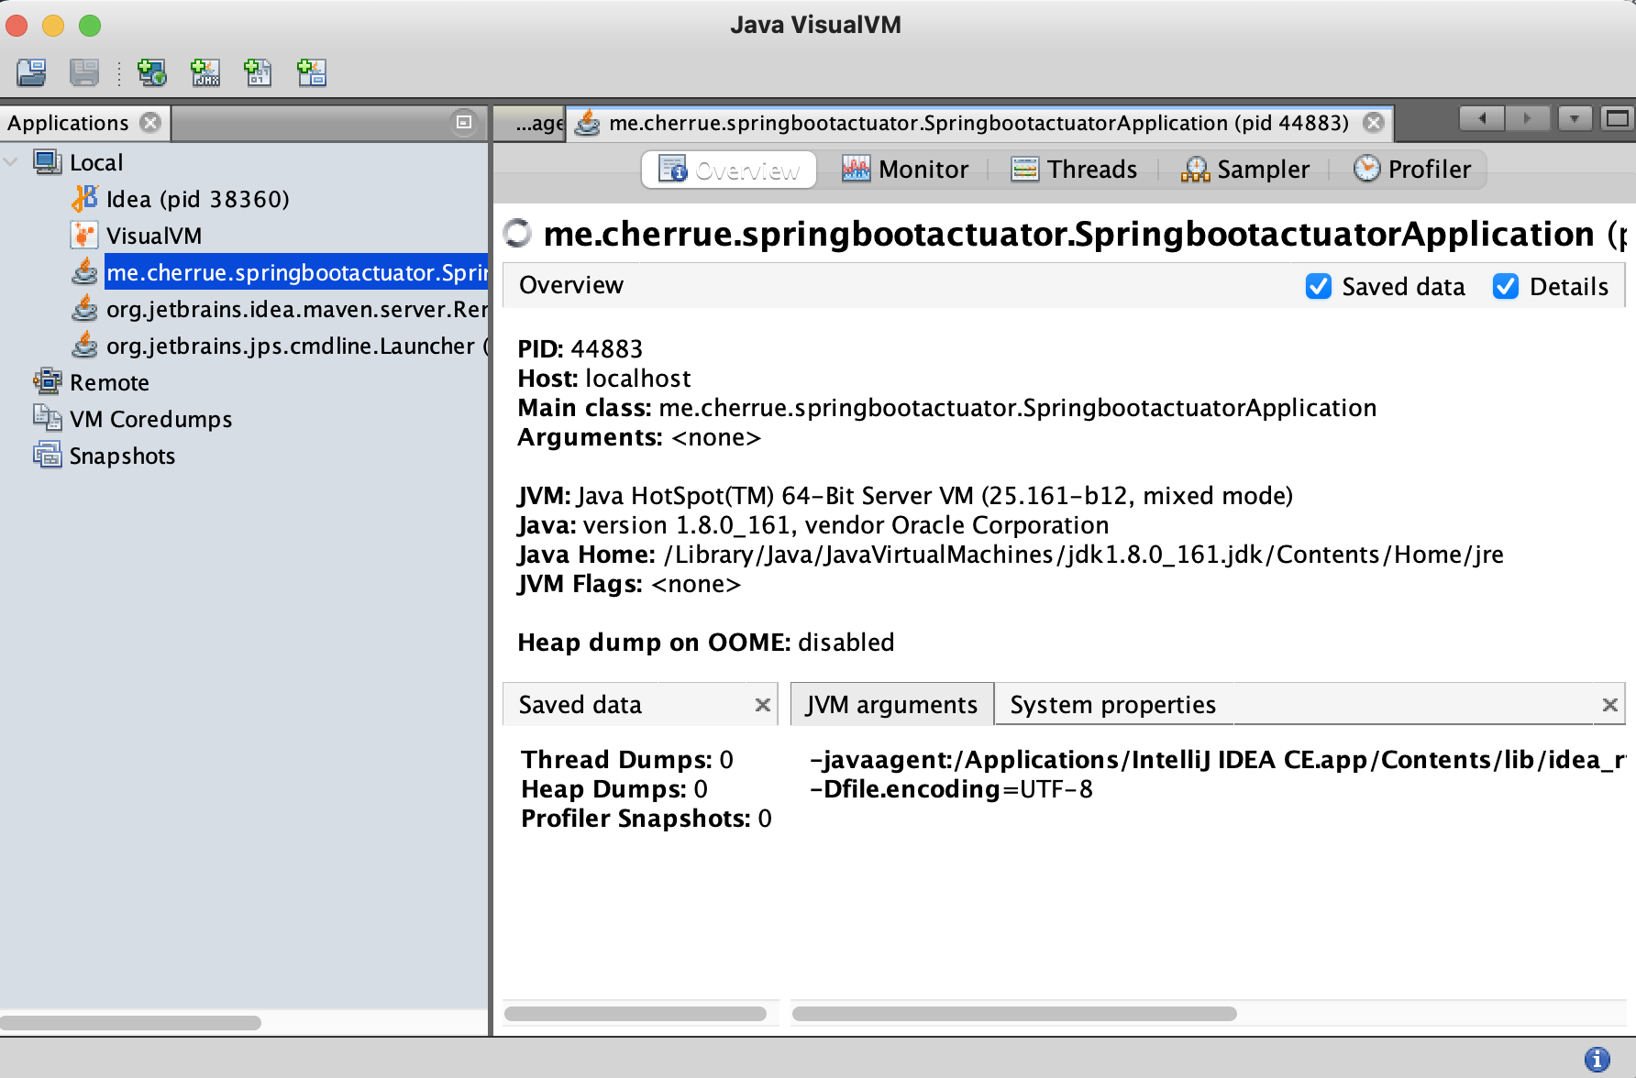Open the Monitor view tab
Screen dimensions: 1636x1078
coord(905,170)
